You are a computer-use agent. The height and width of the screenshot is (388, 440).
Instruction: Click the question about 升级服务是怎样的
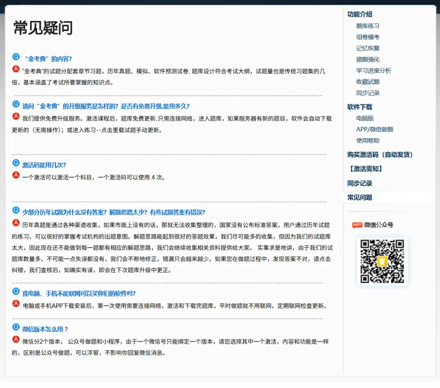pyautogui.click(x=106, y=106)
